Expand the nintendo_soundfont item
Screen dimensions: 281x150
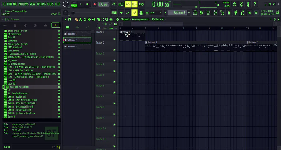[x=3, y=87]
